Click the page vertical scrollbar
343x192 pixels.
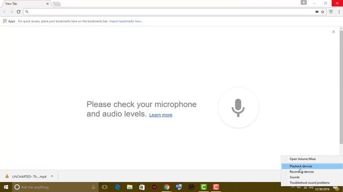(x=341, y=87)
